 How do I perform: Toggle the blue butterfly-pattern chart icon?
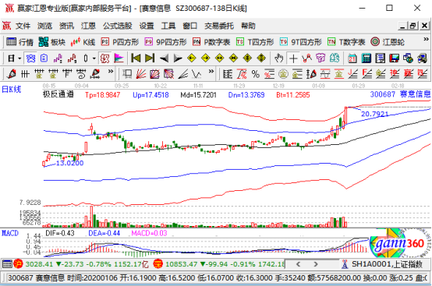(30, 58)
